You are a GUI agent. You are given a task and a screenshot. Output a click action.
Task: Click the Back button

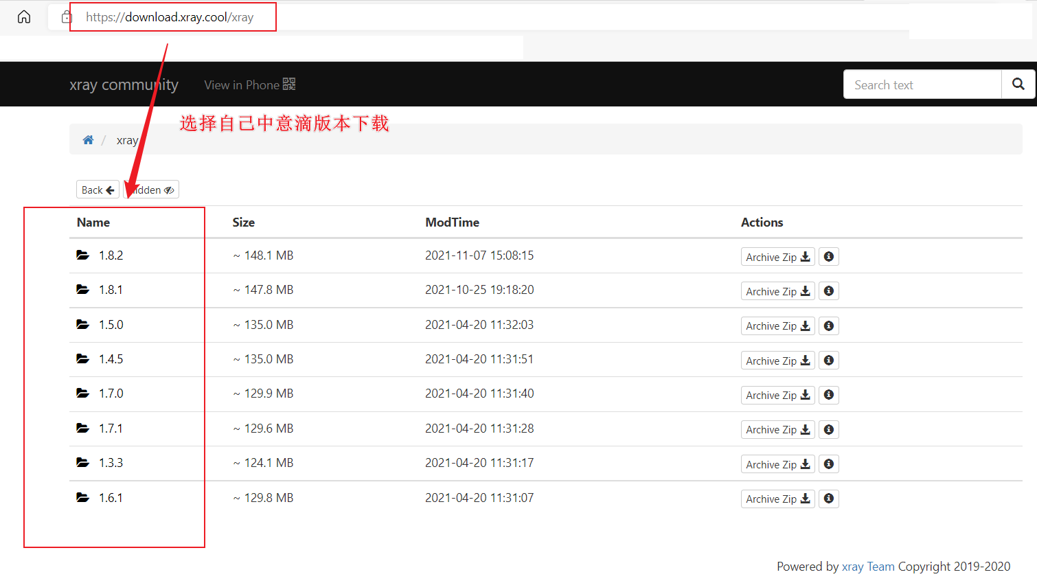(x=98, y=190)
